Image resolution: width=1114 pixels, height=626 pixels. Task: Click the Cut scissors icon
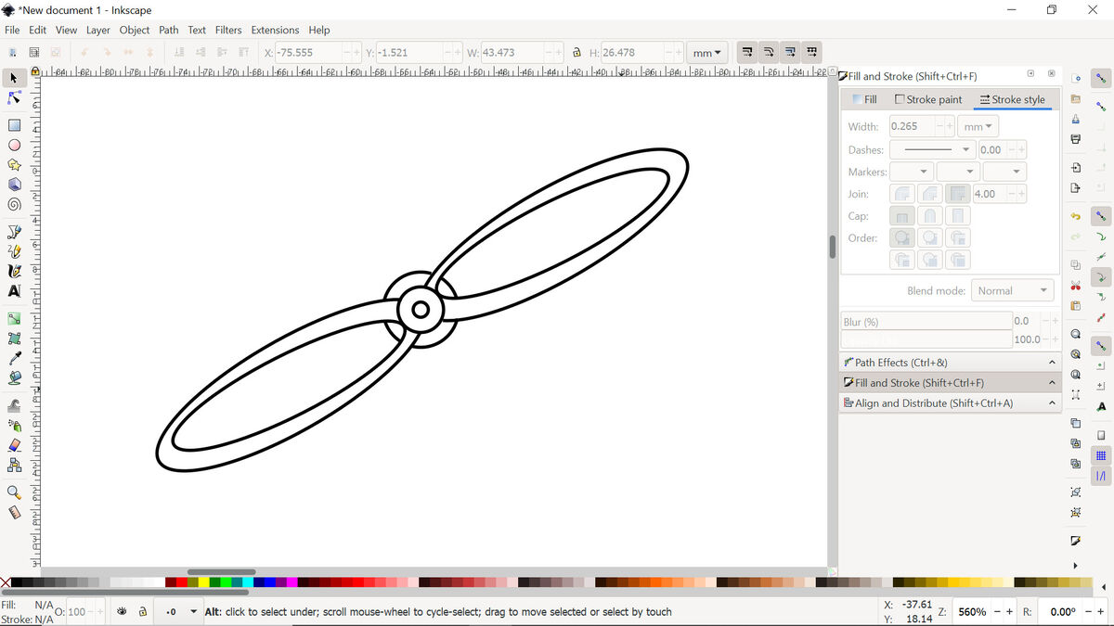(x=1075, y=286)
